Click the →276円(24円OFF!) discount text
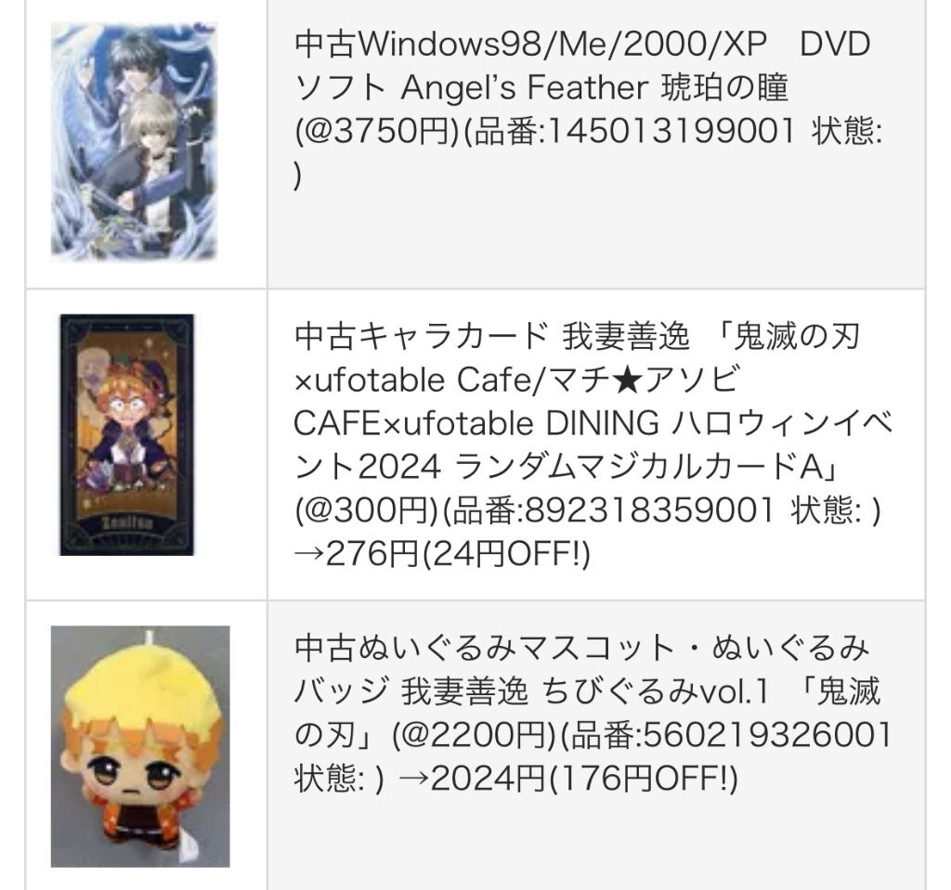 442,553
